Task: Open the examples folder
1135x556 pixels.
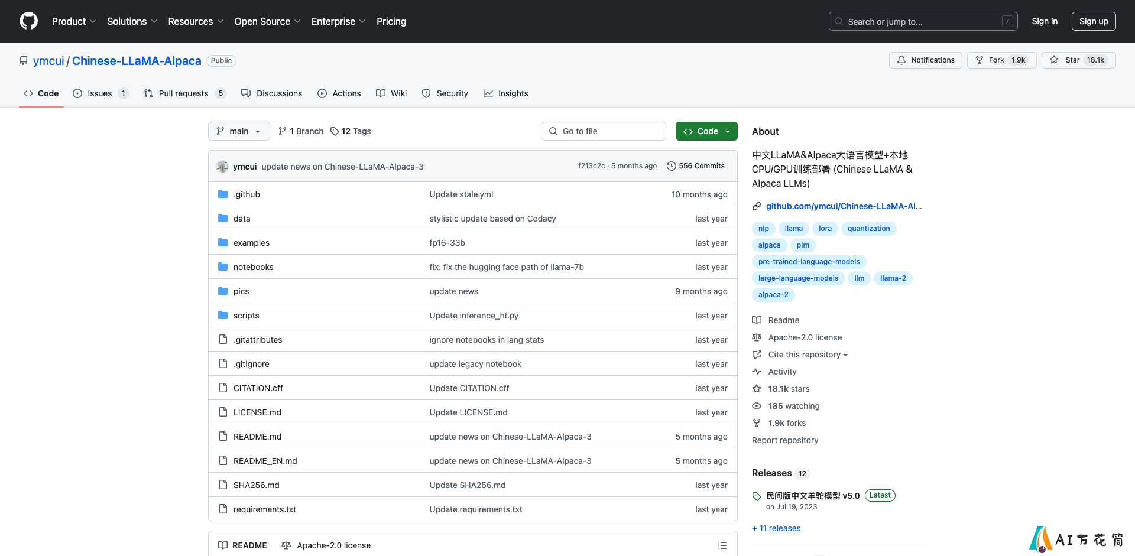Action: [251, 243]
